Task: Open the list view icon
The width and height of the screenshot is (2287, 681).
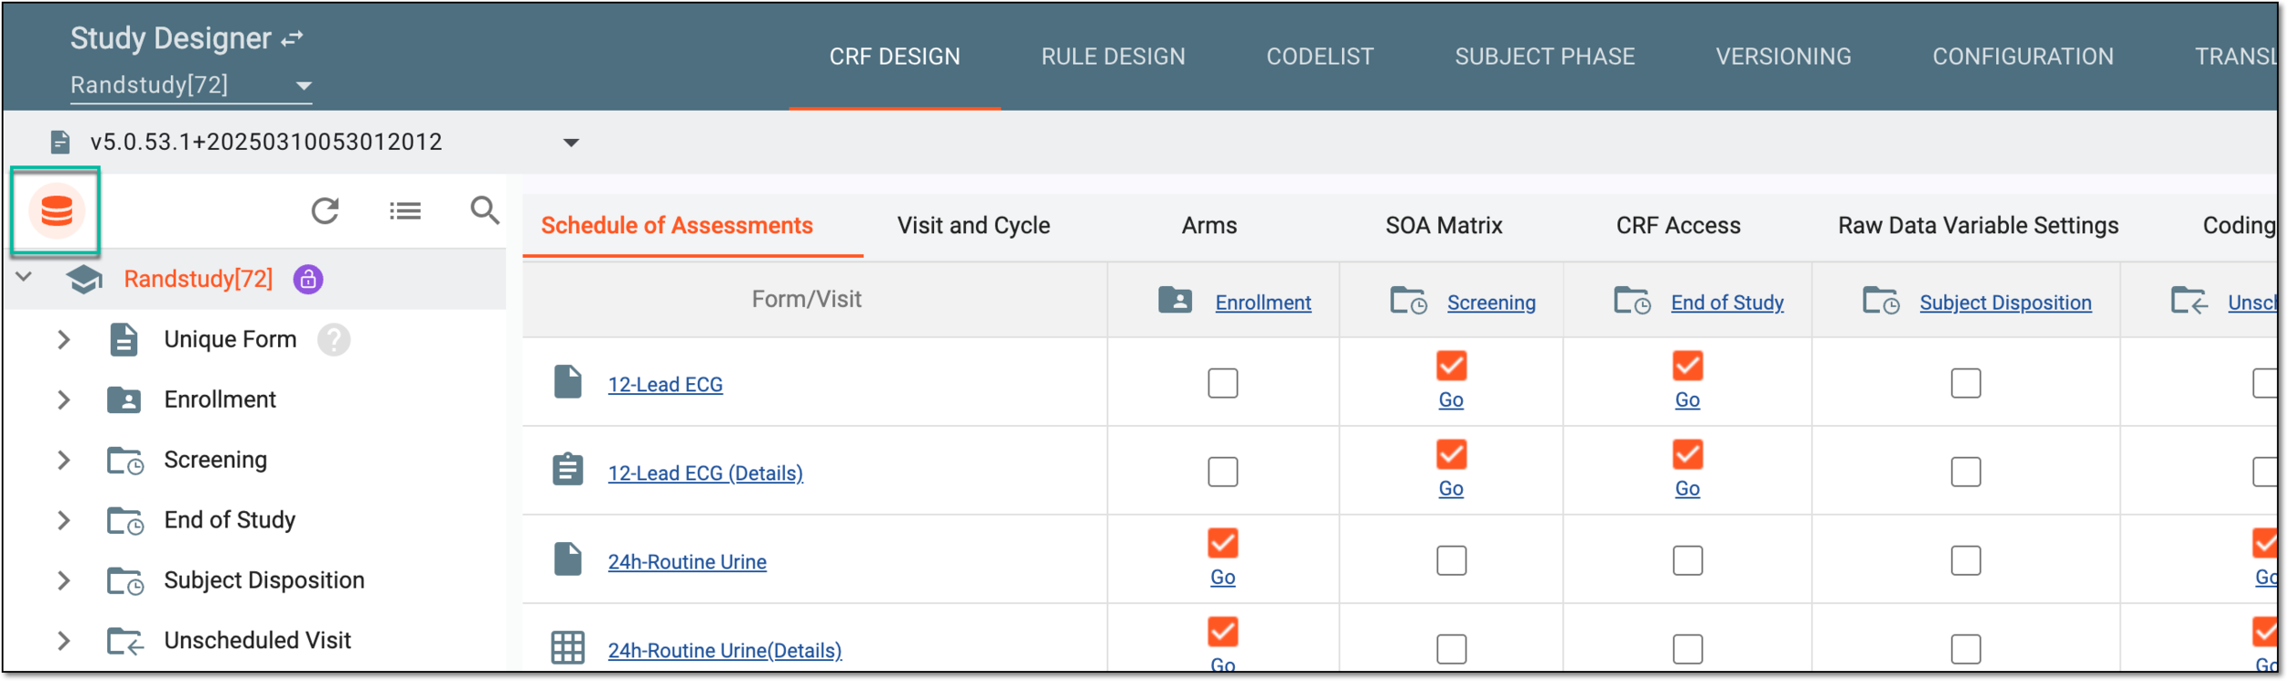Action: tap(404, 211)
